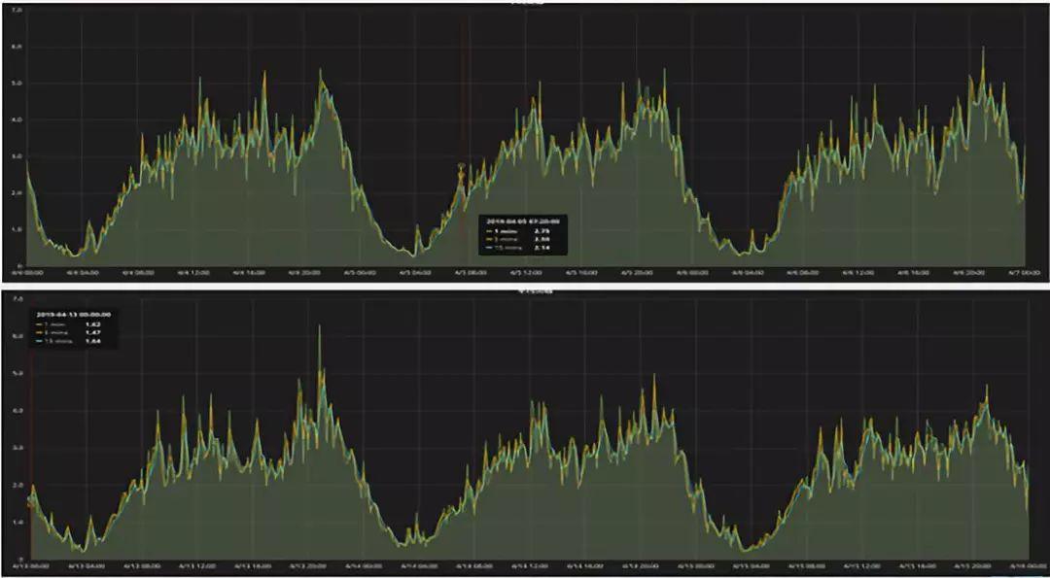The image size is (1050, 578).
Task: Click the 15 mins color marker in bottom tooltip
Action: pyautogui.click(x=39, y=341)
